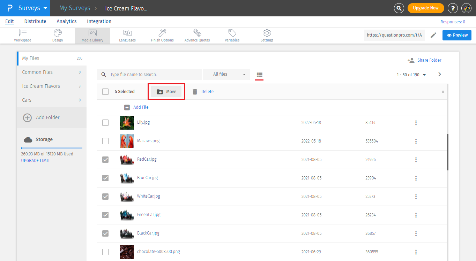Click the survey URL field
Viewport: 476px width, 261px height.
coord(394,35)
